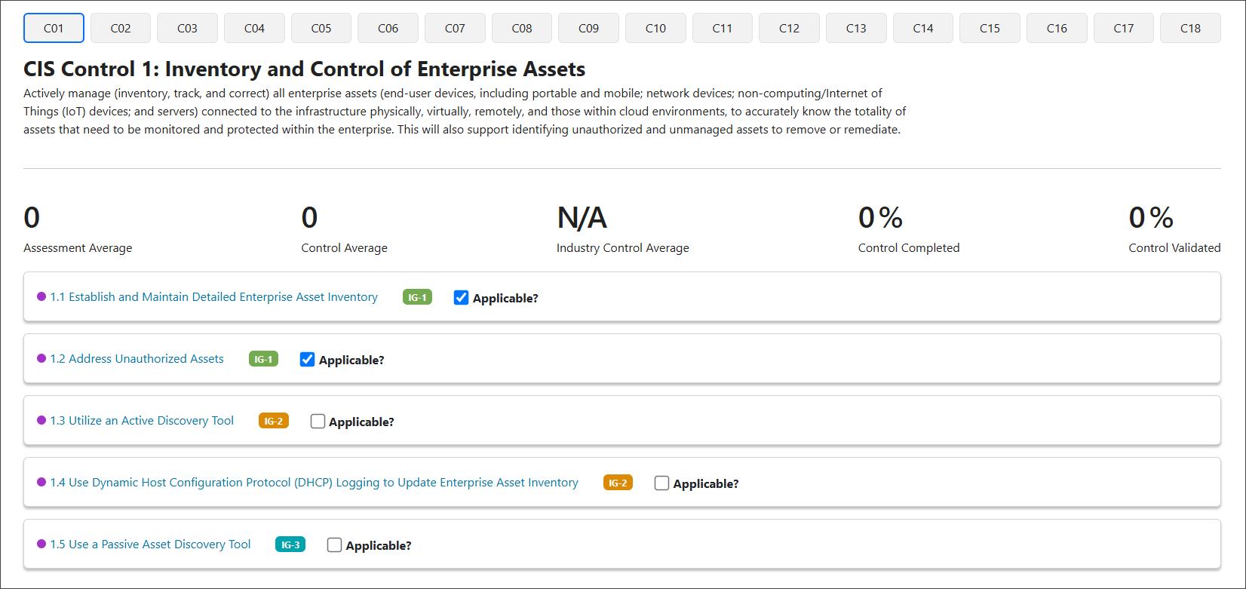Click the purple status dot for safeguard 1.5
The width and height of the screenshot is (1246, 589).
pyautogui.click(x=41, y=544)
